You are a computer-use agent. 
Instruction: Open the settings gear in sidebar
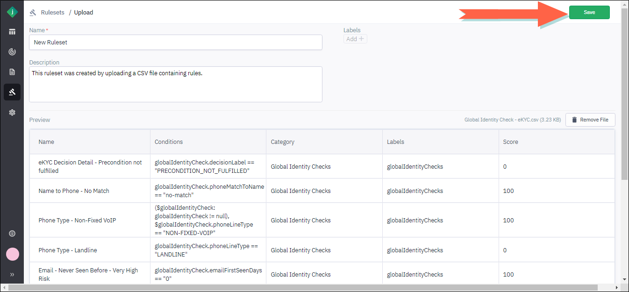[x=12, y=112]
